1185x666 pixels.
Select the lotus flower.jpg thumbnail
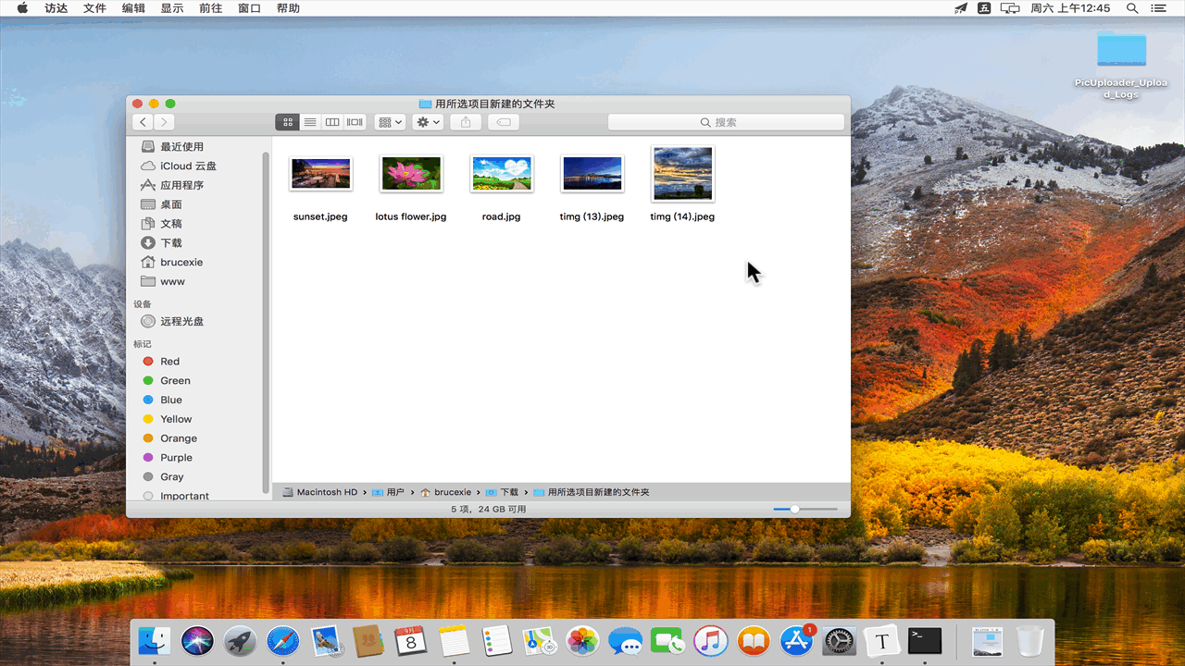pos(411,174)
